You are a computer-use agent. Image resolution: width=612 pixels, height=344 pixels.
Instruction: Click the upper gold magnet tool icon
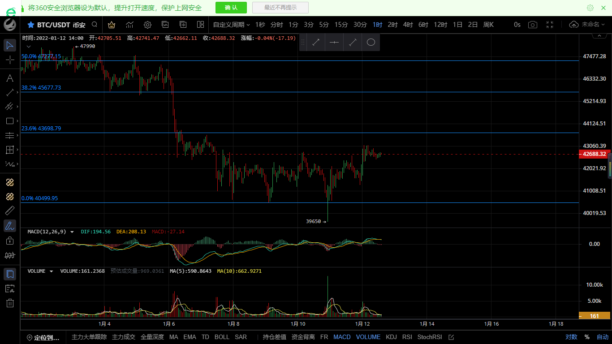point(10,182)
